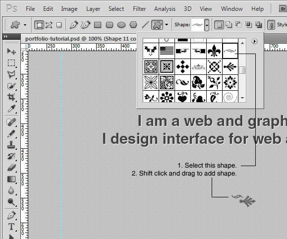Select the Eraser tool

click(11, 168)
